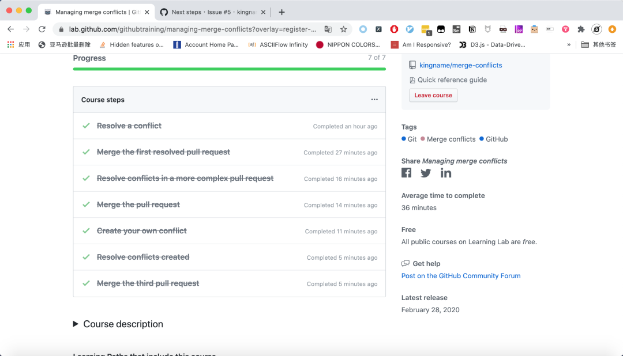Open the Notion web clipper extension
Viewport: 623px width, 356px height.
tap(472, 29)
